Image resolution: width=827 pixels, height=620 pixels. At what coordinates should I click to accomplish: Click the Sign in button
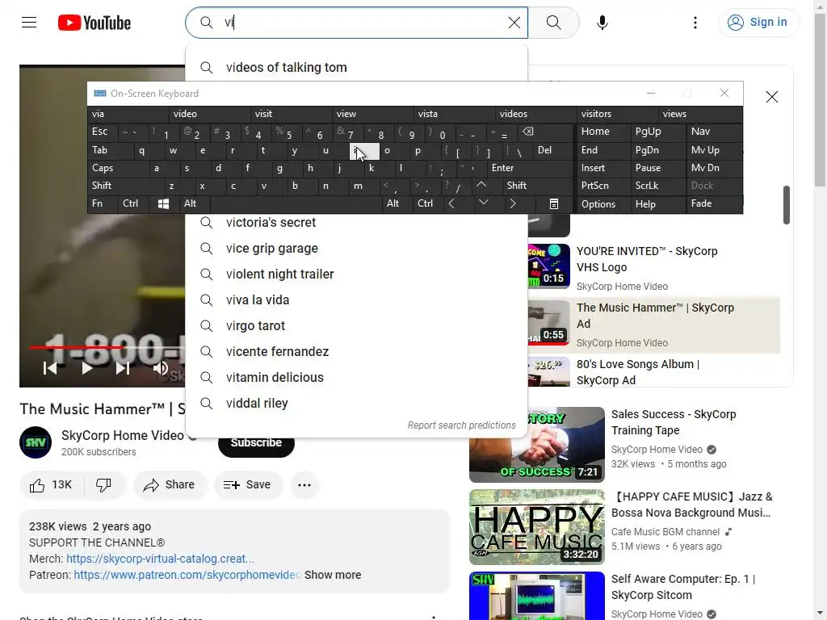click(x=758, y=22)
